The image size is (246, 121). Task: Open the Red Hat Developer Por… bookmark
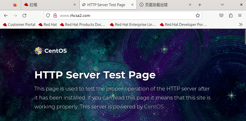(183, 25)
